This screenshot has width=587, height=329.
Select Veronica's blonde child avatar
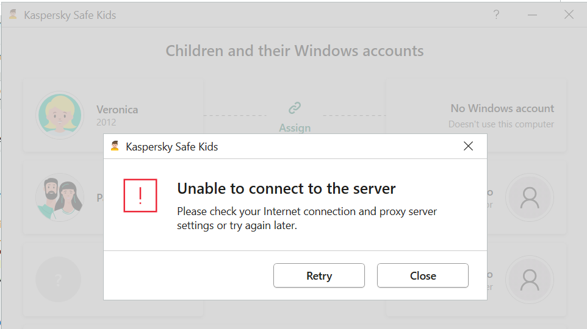tap(60, 116)
